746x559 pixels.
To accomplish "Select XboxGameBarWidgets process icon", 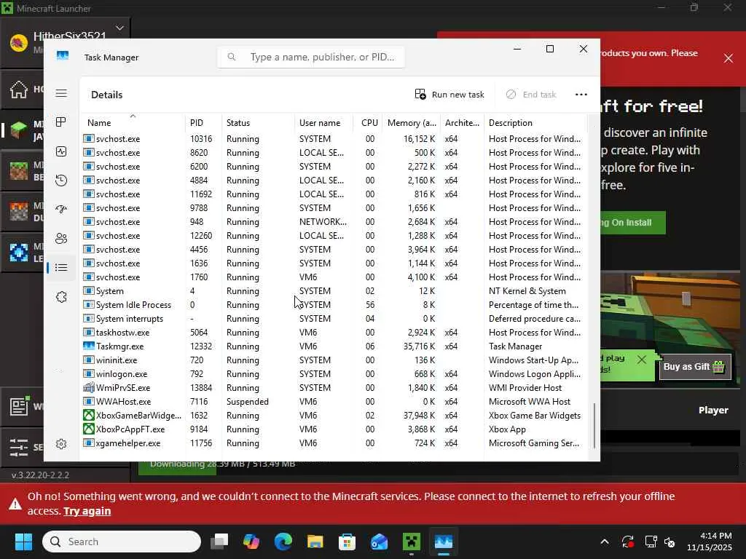I will 88,416.
